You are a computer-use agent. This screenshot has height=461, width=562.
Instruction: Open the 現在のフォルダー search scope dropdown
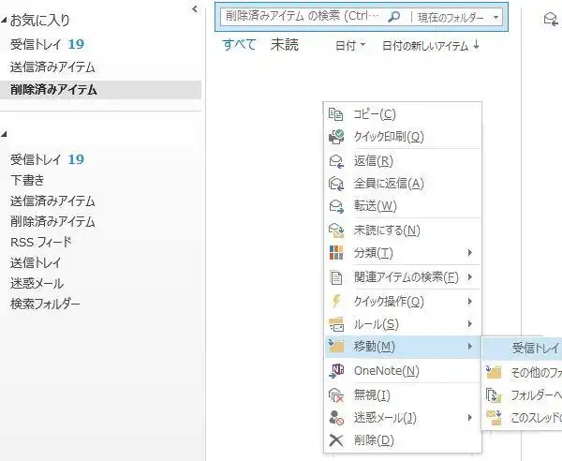pyautogui.click(x=496, y=17)
